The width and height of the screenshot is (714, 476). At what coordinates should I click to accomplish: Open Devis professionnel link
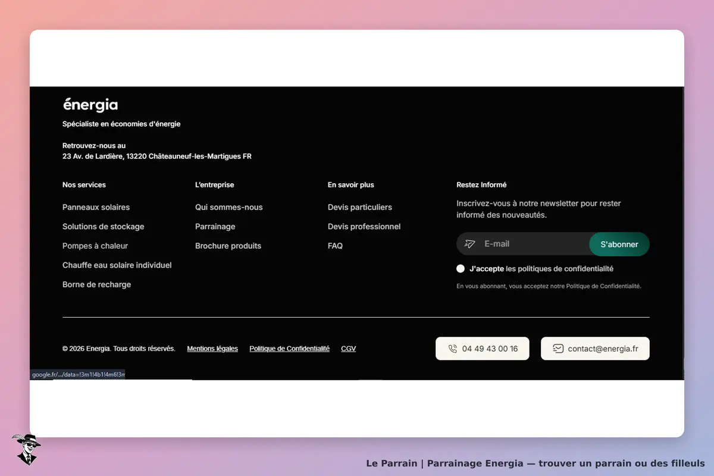coord(364,227)
